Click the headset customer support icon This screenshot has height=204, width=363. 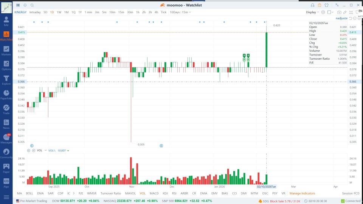coord(313,5)
